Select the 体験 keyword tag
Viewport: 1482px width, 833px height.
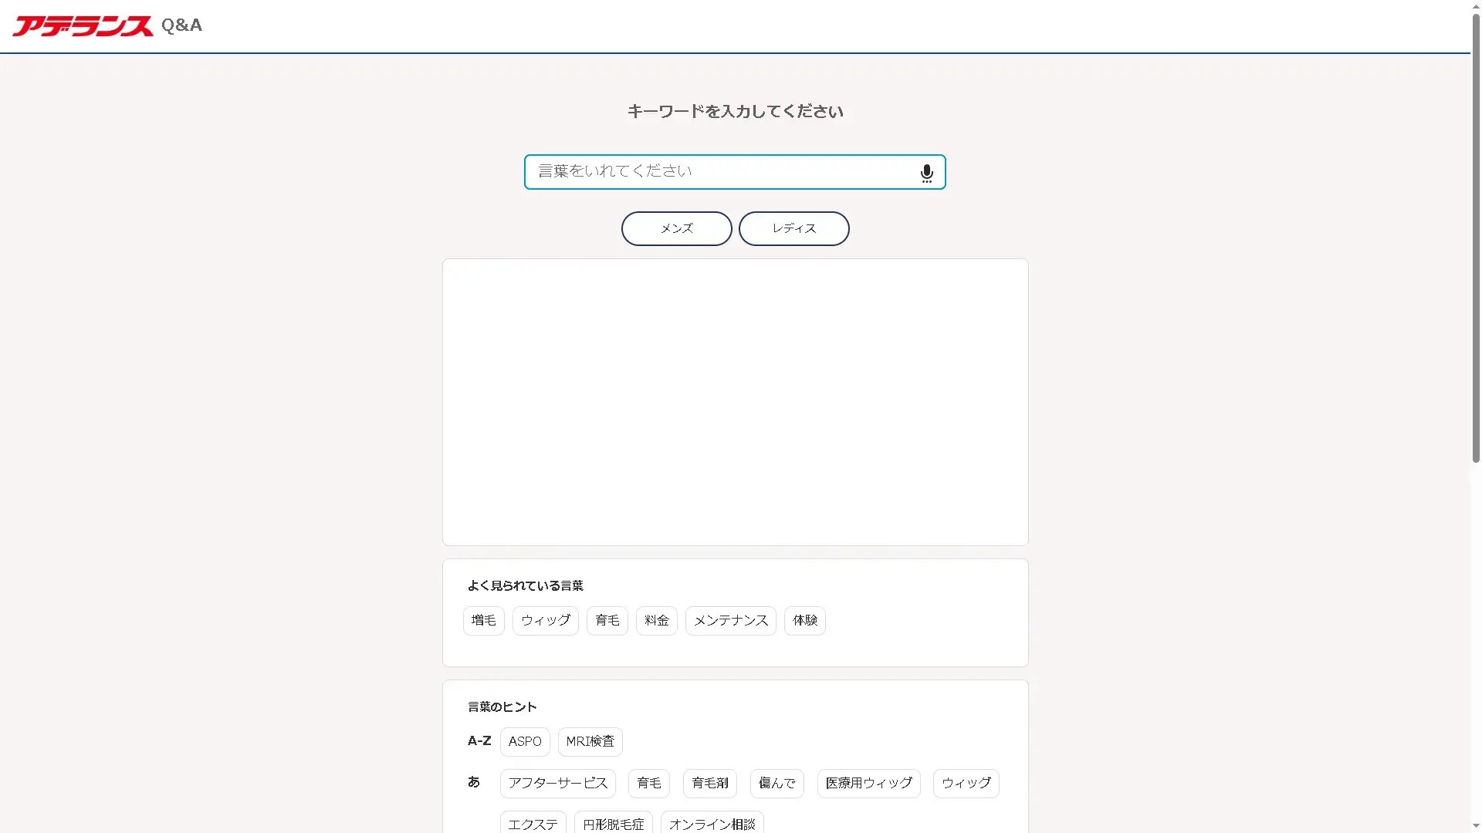coord(804,620)
